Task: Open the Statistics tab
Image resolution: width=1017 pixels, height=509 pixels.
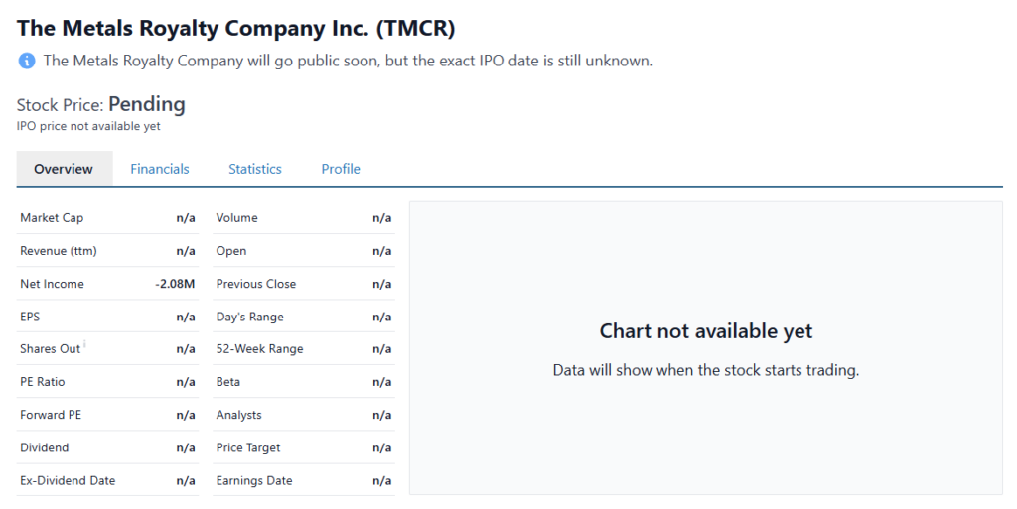Action: pyautogui.click(x=255, y=169)
